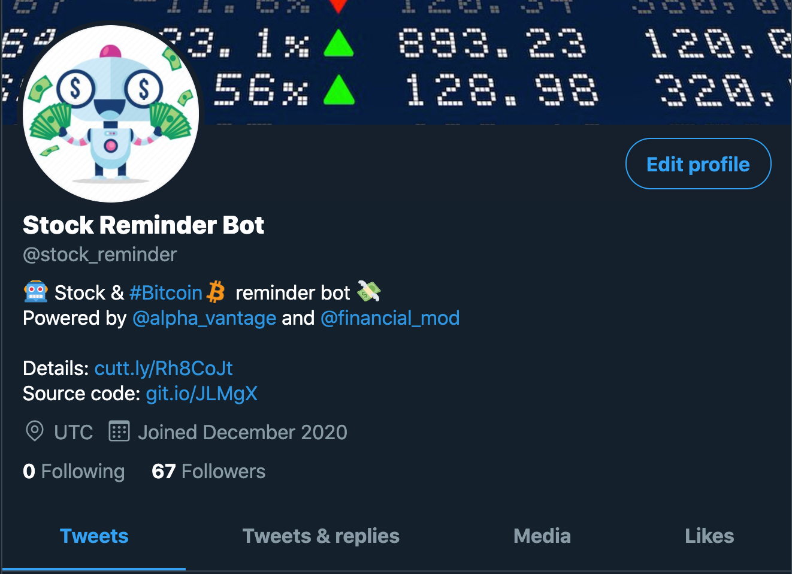This screenshot has height=574, width=792.
Task: Click the location pin icon beside UTC
Action: (x=35, y=431)
